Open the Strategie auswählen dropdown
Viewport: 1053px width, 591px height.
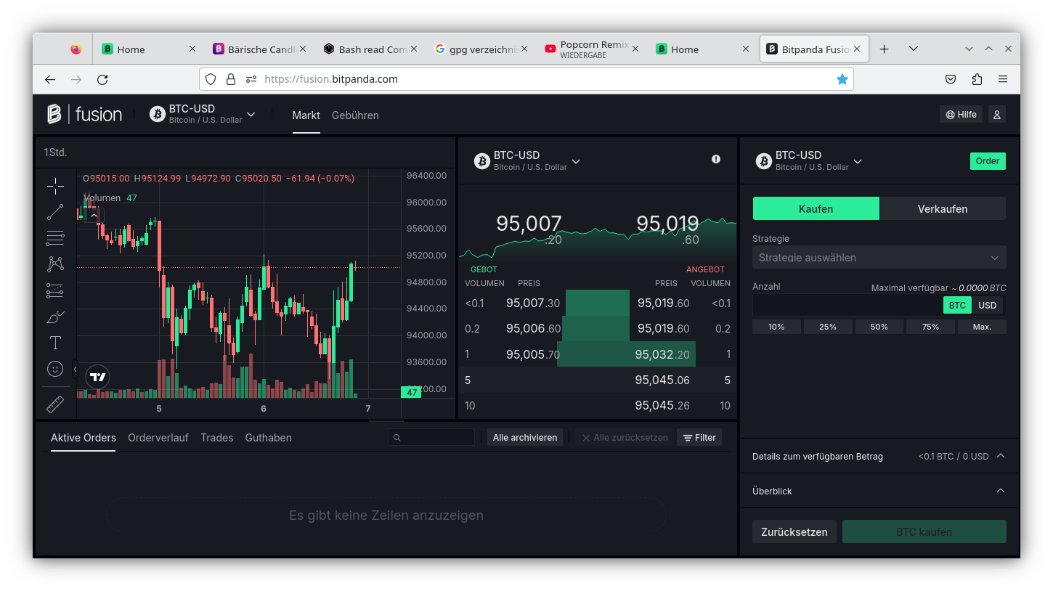[x=879, y=258]
